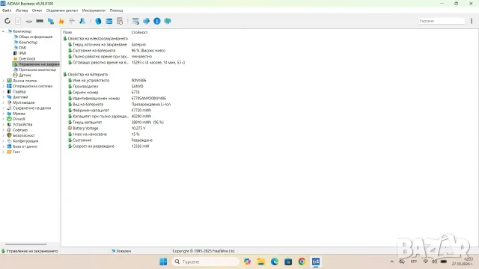Image resolution: width=479 pixels, height=269 pixels.
Task: Expand the DirectX tree node
Action: [x=3, y=119]
